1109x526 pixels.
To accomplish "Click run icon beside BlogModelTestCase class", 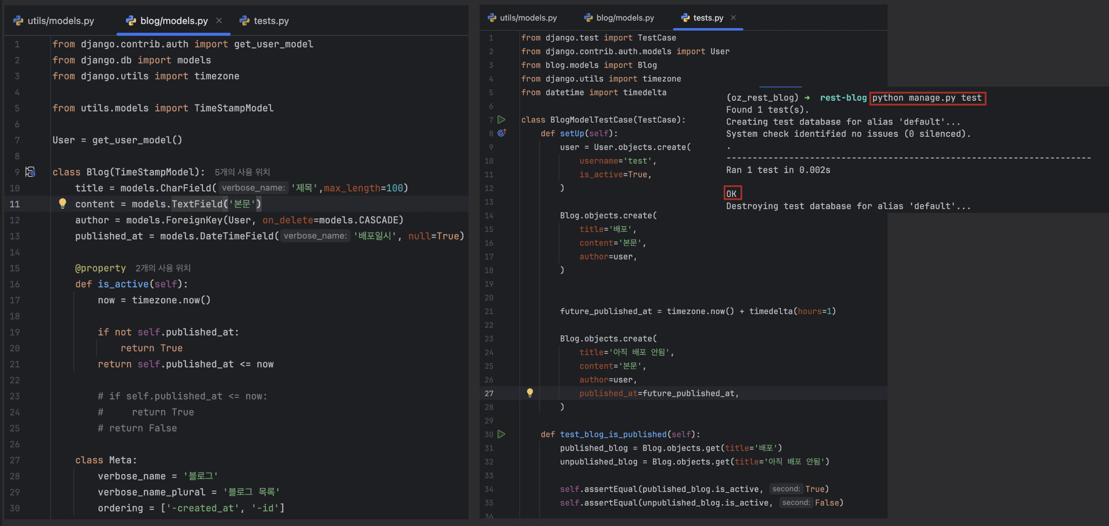I will coord(501,119).
